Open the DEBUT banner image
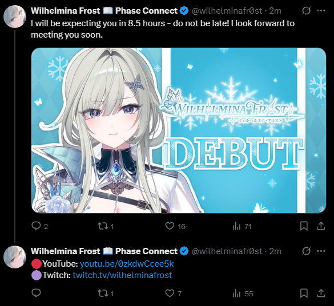This screenshot has width=334, height=306. click(179, 130)
